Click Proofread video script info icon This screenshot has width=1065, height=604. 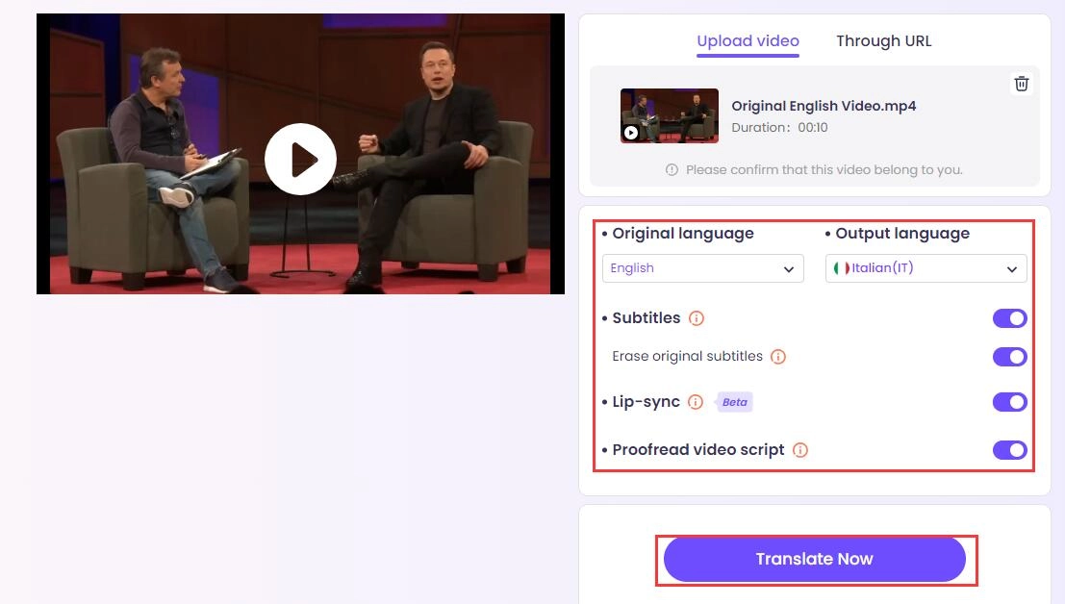coord(800,450)
